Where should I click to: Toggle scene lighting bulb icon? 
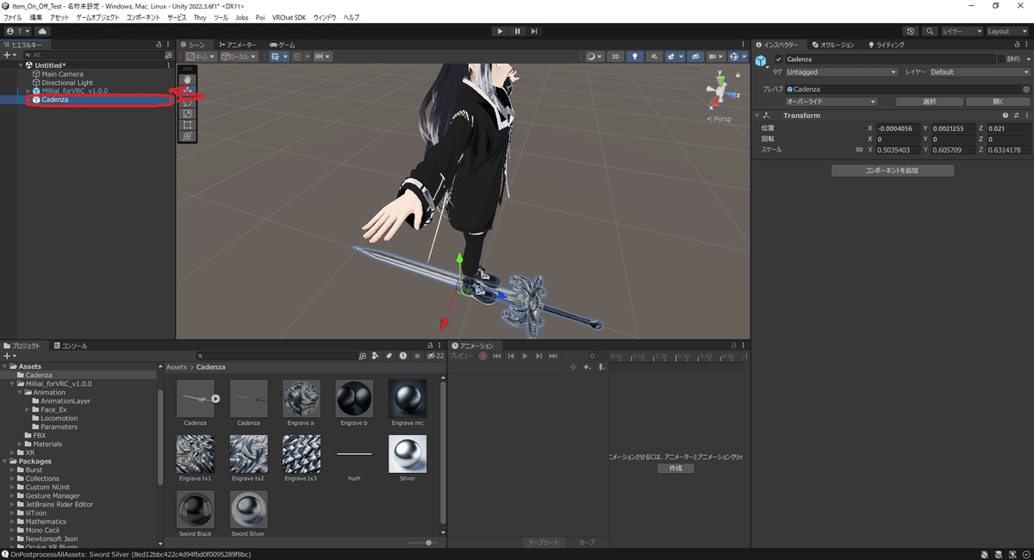point(635,57)
